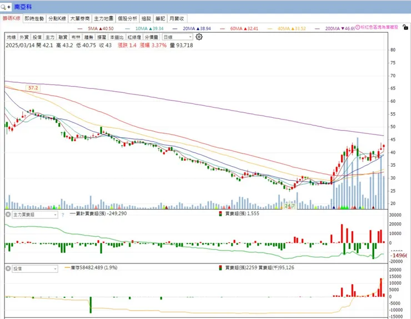Open the 個股分析 tab

[x=127, y=18]
